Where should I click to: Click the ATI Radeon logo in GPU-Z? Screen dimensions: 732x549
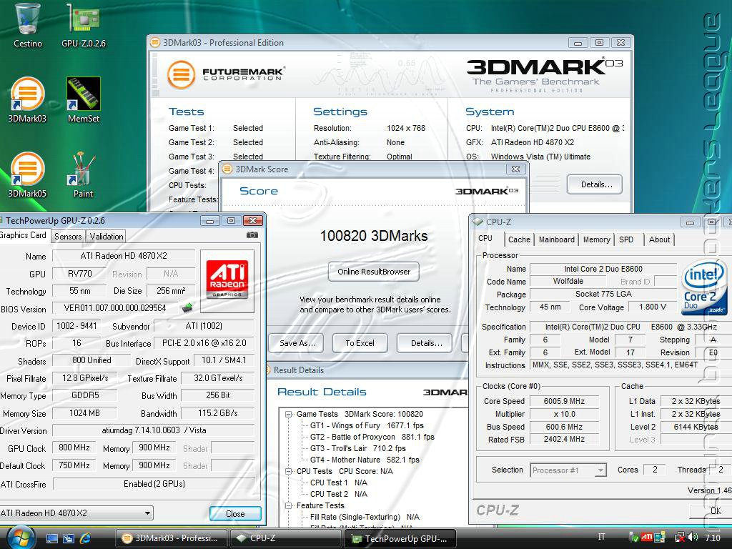click(227, 280)
